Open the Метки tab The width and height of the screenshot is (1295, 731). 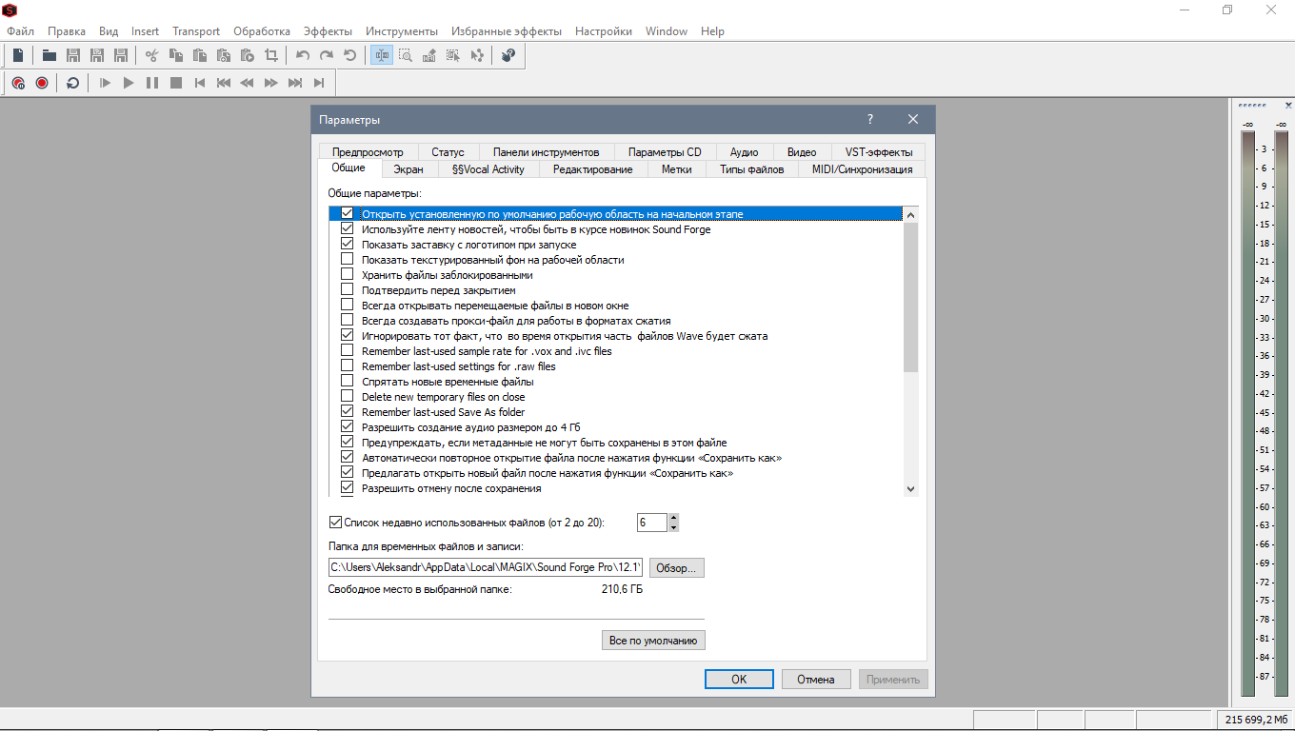pos(676,169)
